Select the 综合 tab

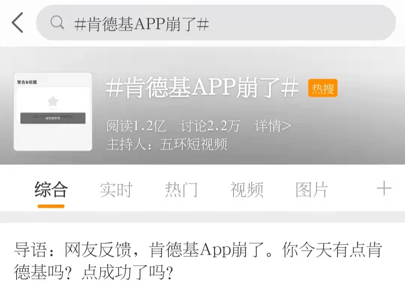pyautogui.click(x=51, y=190)
